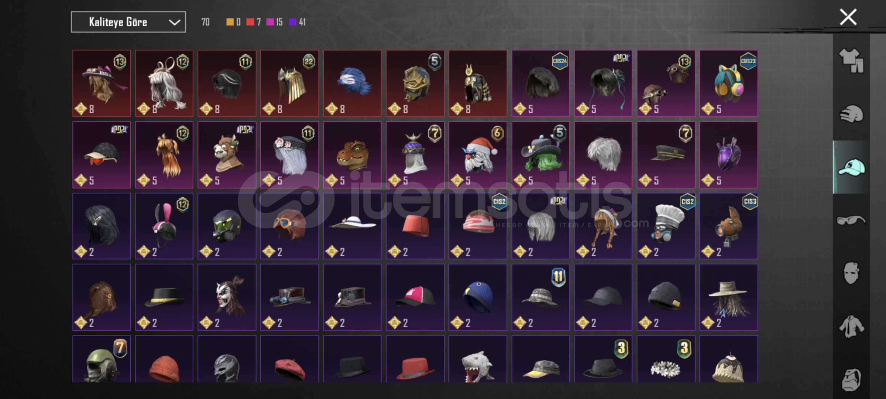Open the outfits category icon in sidebar

tap(851, 60)
